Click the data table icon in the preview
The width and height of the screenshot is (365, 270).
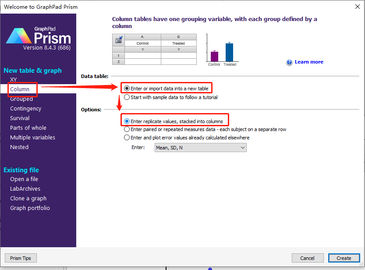pyautogui.click(x=119, y=40)
